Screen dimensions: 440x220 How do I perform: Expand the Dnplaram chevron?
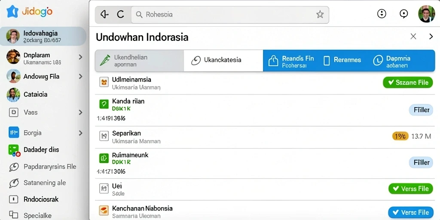(x=80, y=57)
